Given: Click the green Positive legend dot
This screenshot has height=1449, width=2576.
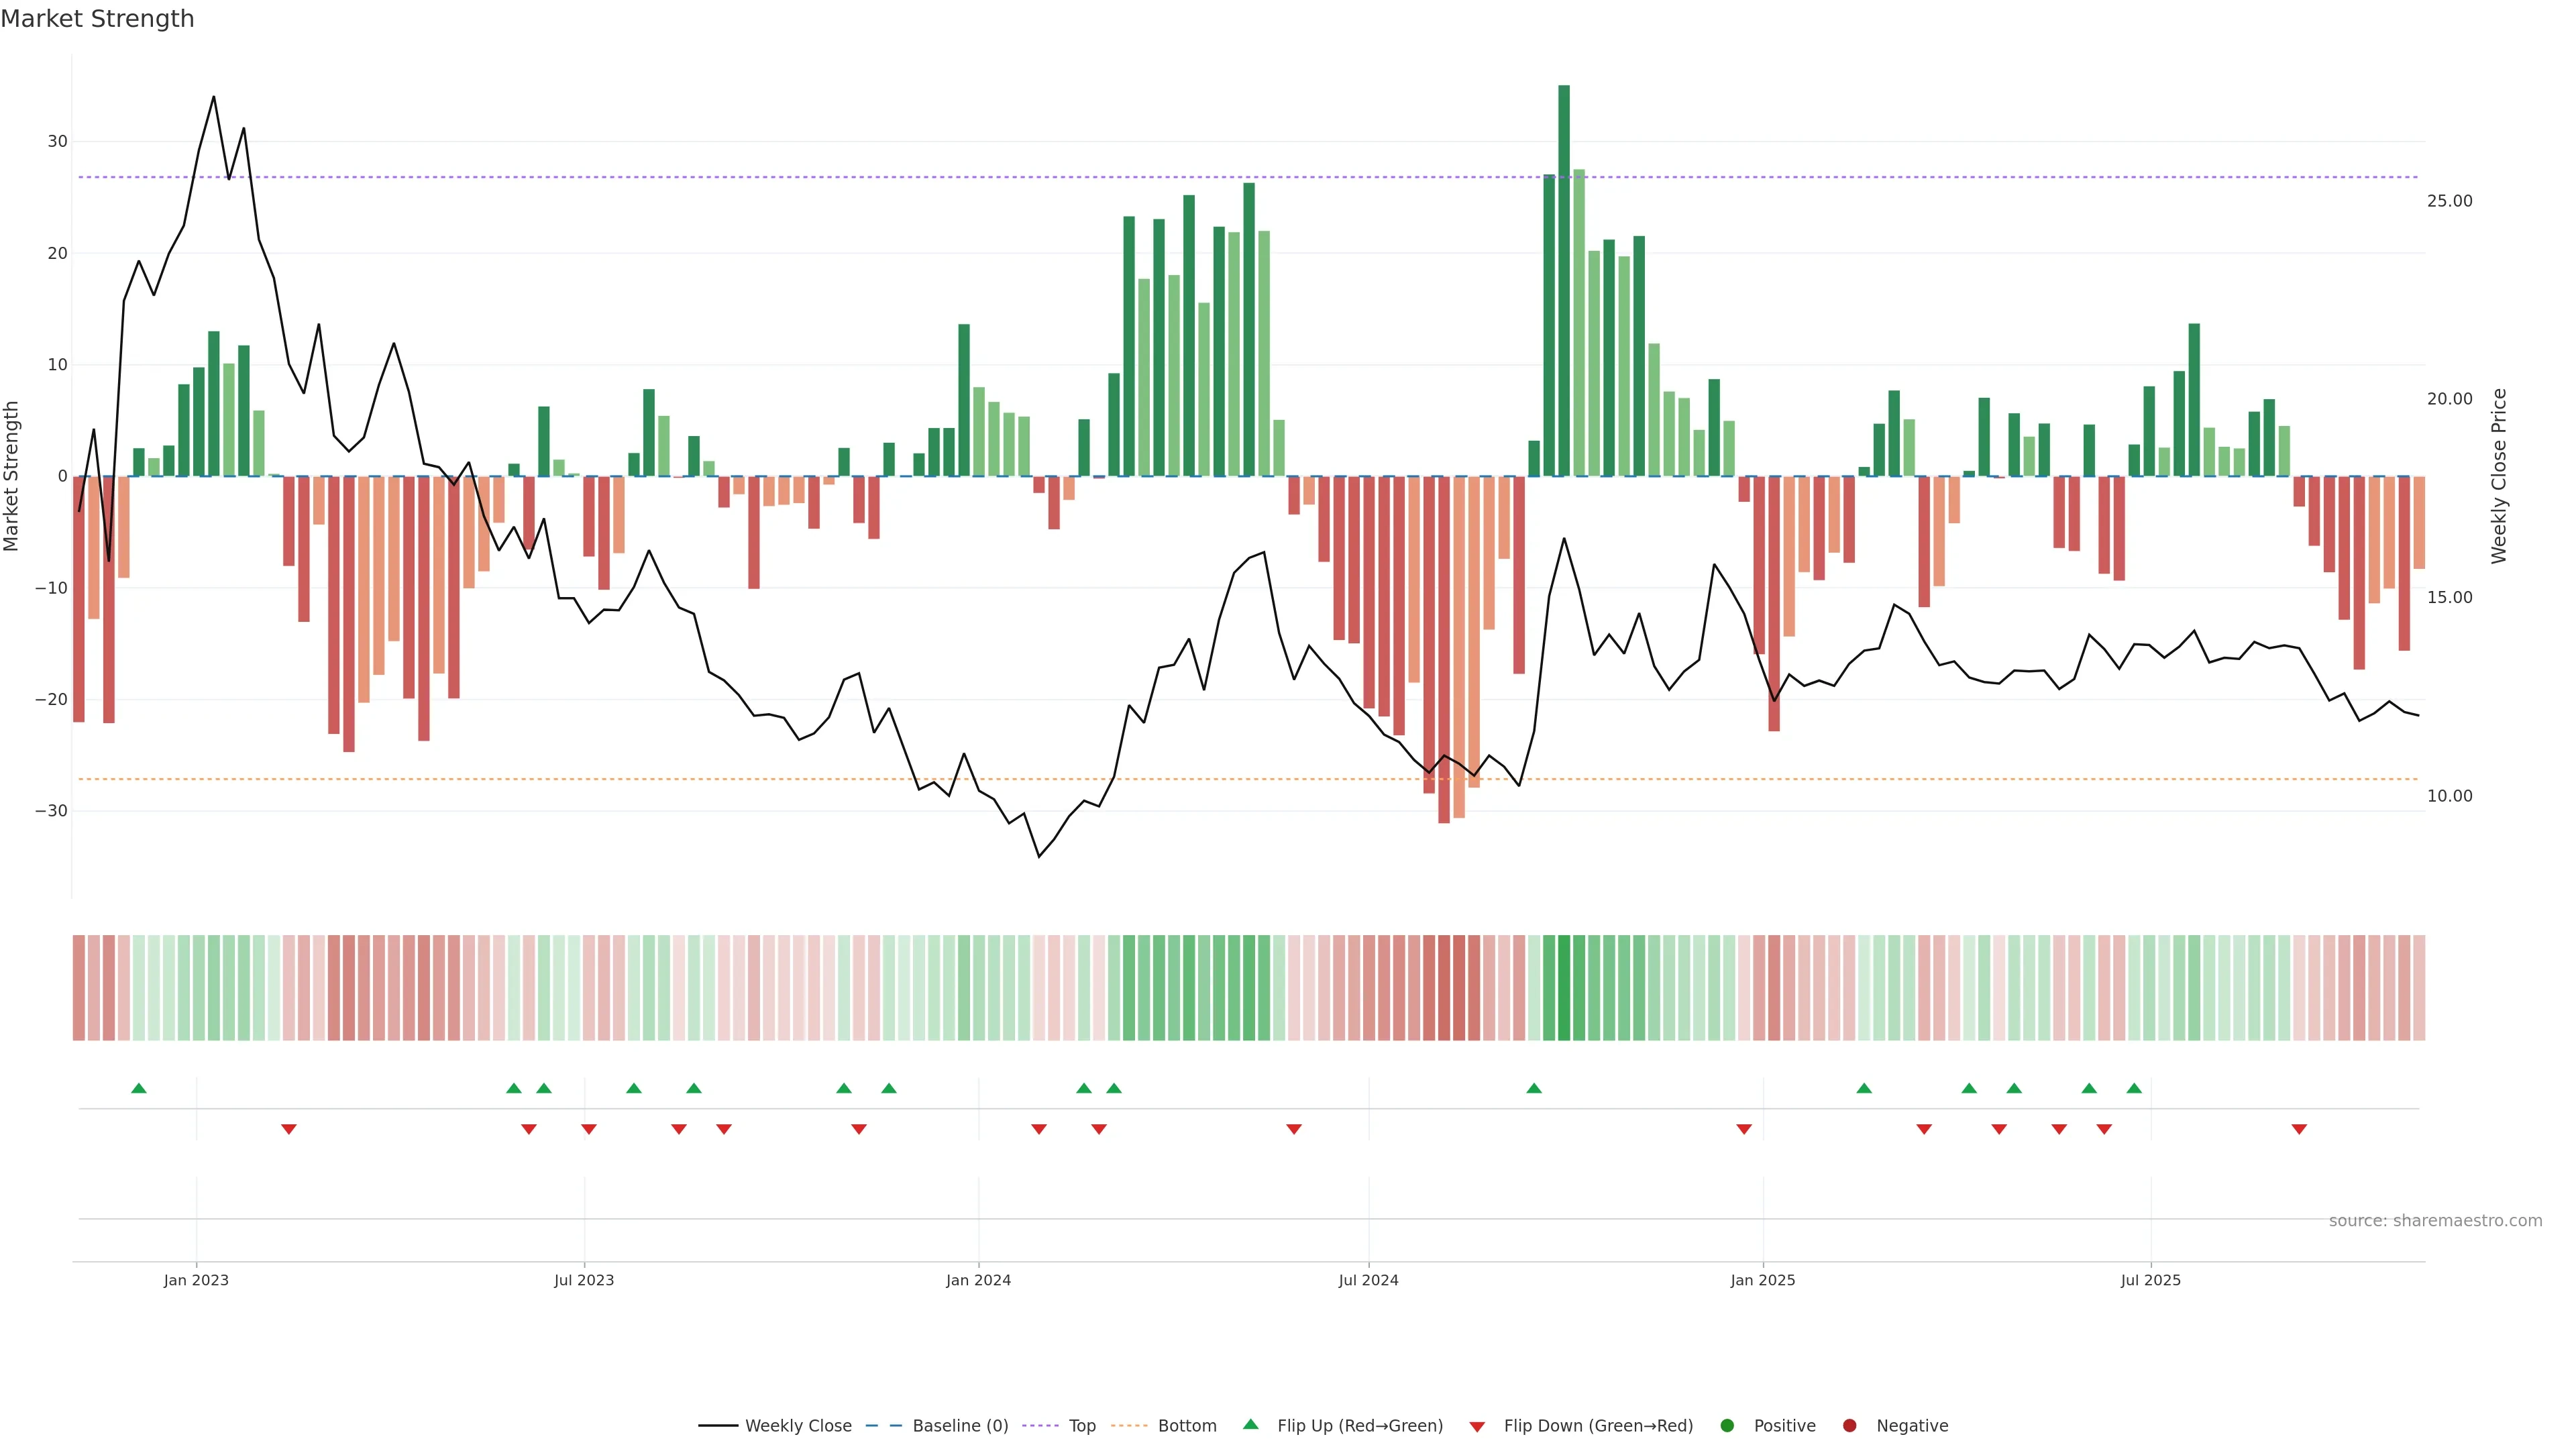Looking at the screenshot, I should coord(1727,1426).
